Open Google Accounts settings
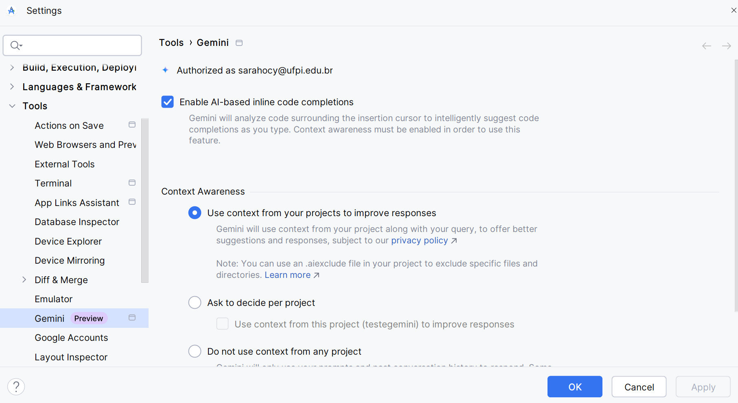This screenshot has height=403, width=738. 71,338
